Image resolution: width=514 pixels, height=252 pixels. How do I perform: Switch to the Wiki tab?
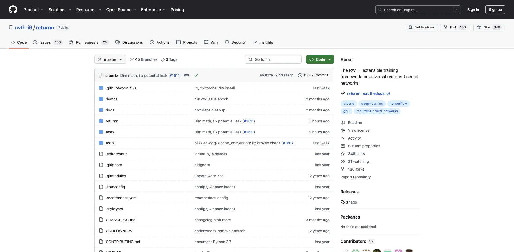[x=211, y=42]
